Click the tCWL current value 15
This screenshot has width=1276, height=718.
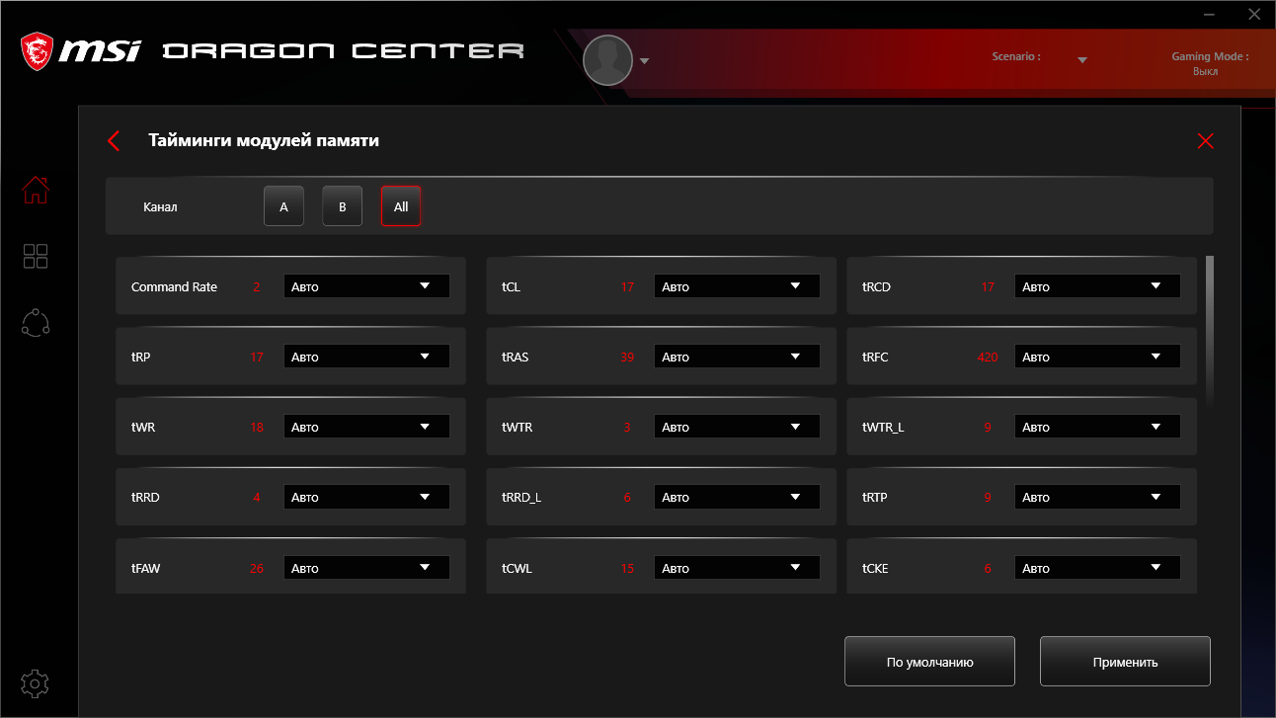tap(627, 568)
